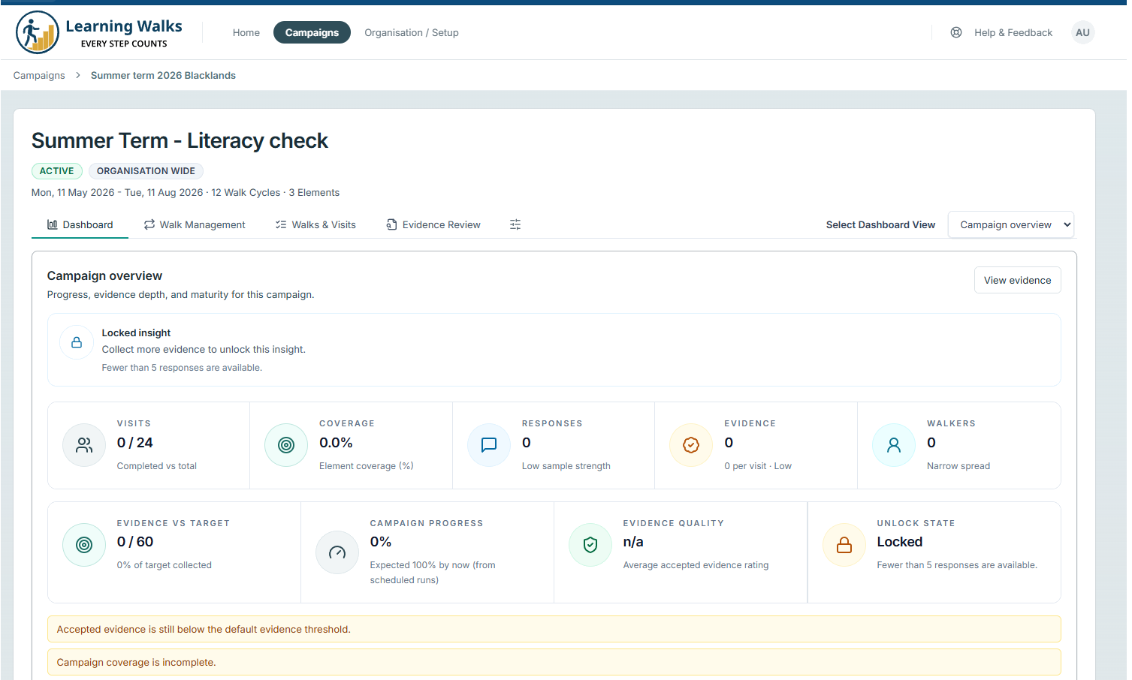Click the Visits people icon
Viewport: 1132px width, 680px height.
[x=84, y=445]
